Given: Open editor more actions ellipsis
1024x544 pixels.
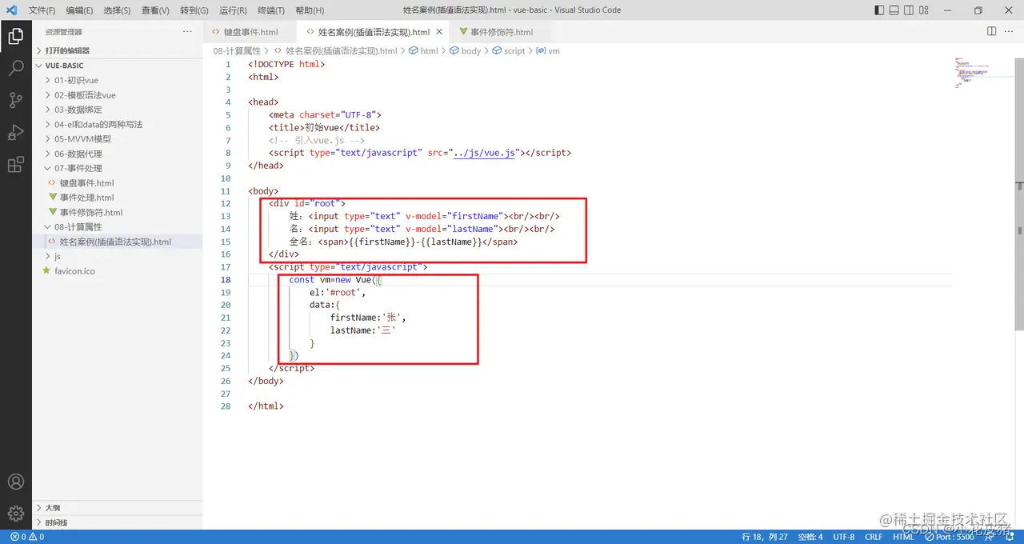Looking at the screenshot, I should click(x=1009, y=31).
